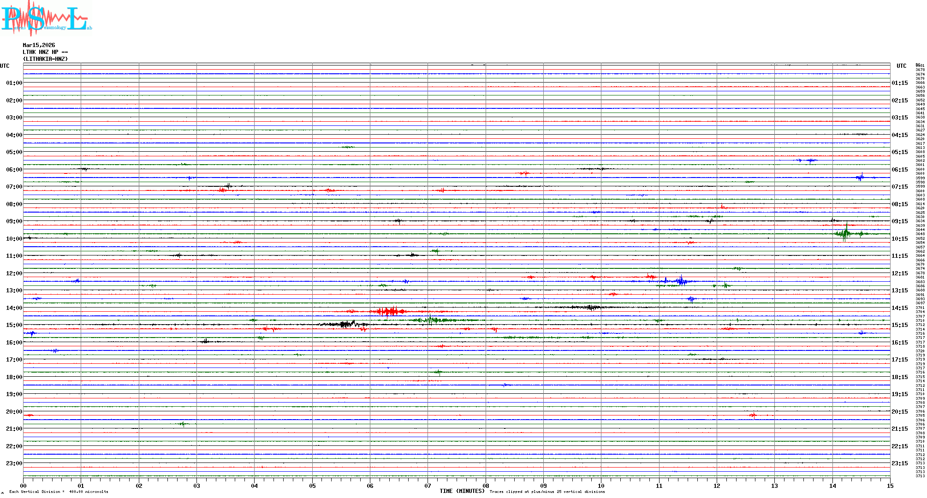Click minute 00 tick label on bottom axis

tap(24, 486)
